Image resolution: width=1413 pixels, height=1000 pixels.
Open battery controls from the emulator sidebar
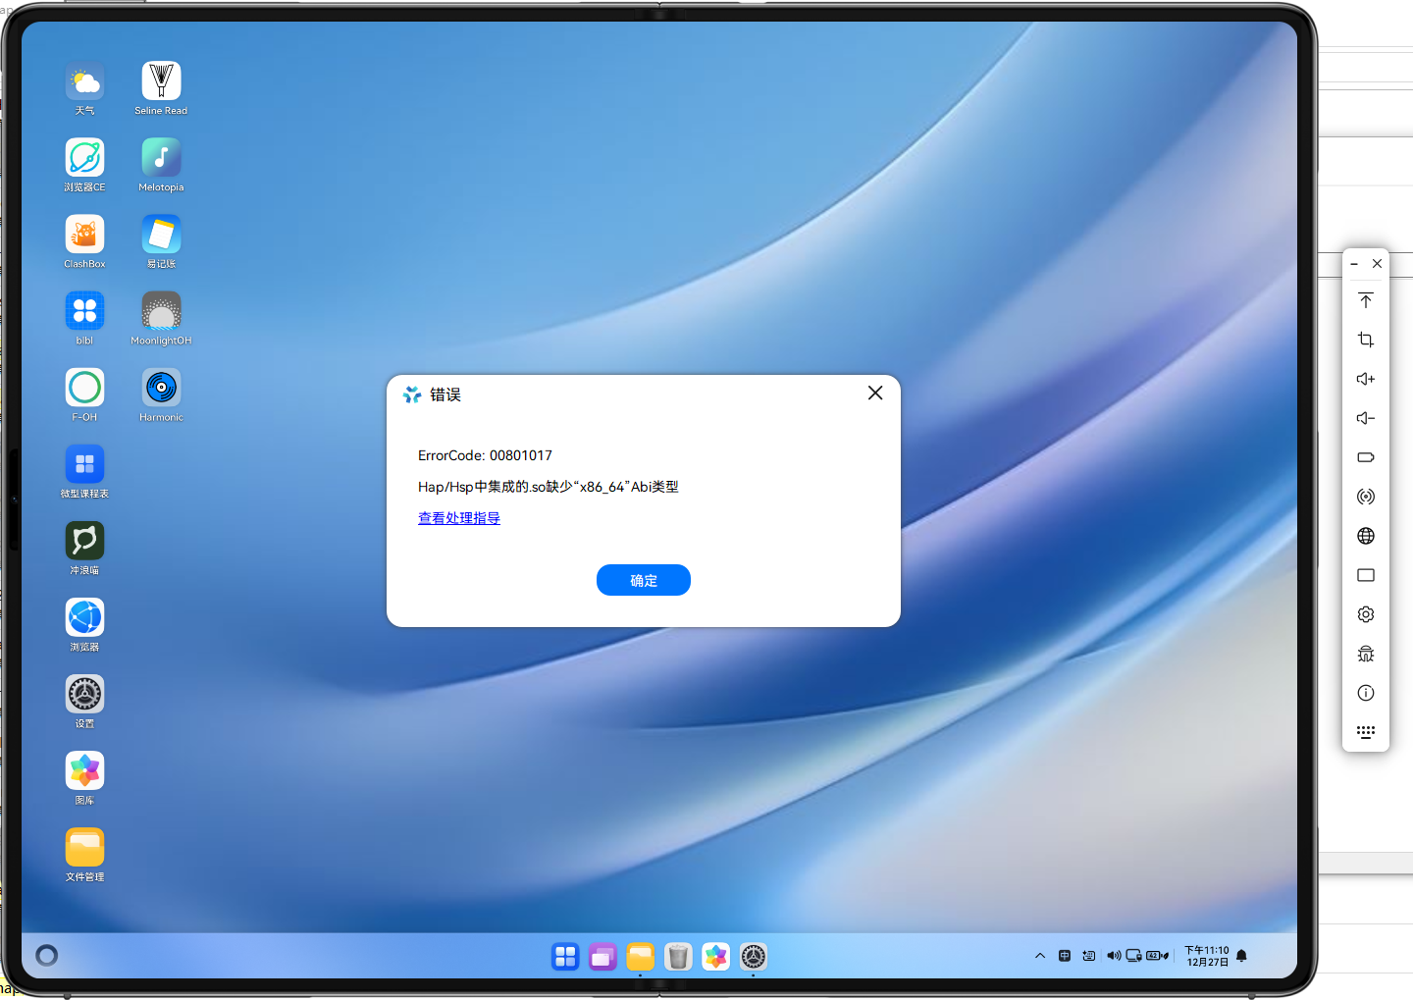[1365, 457]
